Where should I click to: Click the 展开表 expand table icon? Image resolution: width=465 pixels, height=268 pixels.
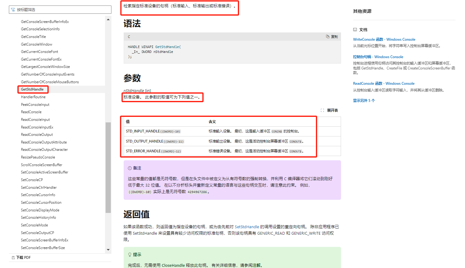click(322, 110)
